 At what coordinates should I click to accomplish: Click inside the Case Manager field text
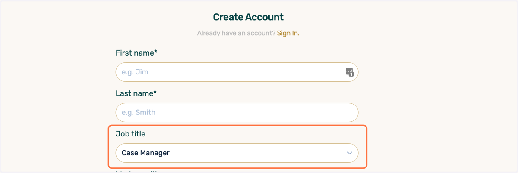point(145,153)
